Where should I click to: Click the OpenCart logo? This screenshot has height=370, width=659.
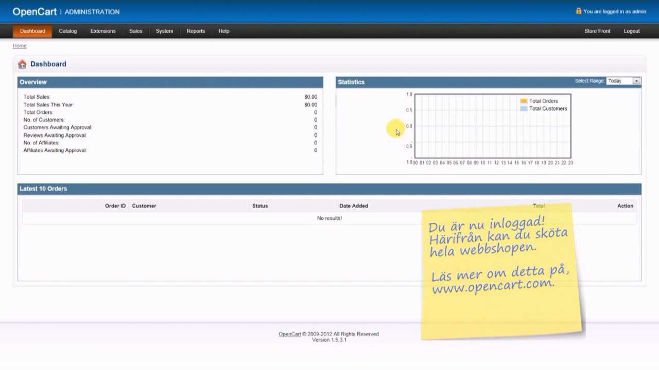coord(34,11)
